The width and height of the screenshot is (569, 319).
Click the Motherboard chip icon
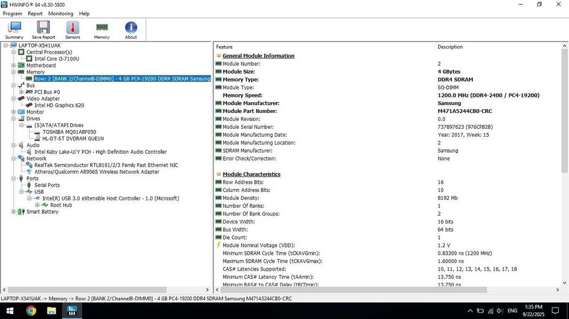point(21,65)
